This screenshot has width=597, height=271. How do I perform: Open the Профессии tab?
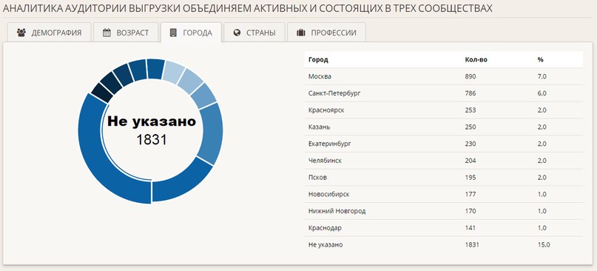tap(326, 33)
